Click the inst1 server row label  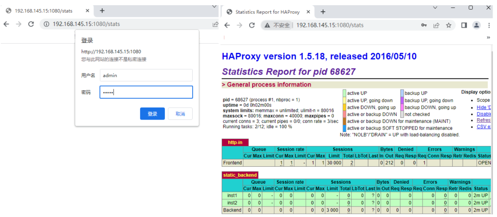pyautogui.click(x=233, y=195)
